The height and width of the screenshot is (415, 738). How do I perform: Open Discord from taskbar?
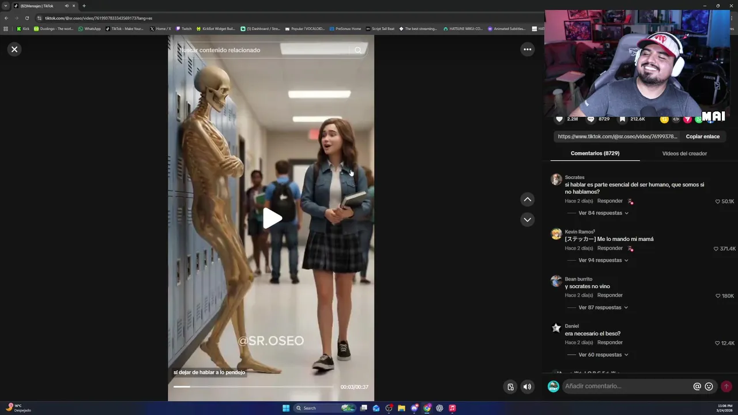414,408
